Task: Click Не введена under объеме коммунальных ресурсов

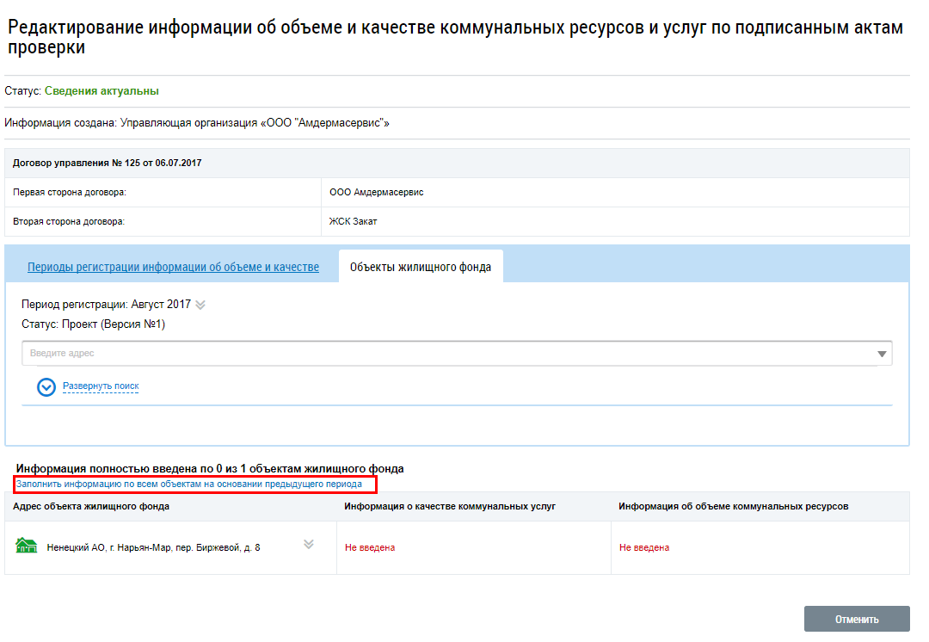Action: (644, 547)
